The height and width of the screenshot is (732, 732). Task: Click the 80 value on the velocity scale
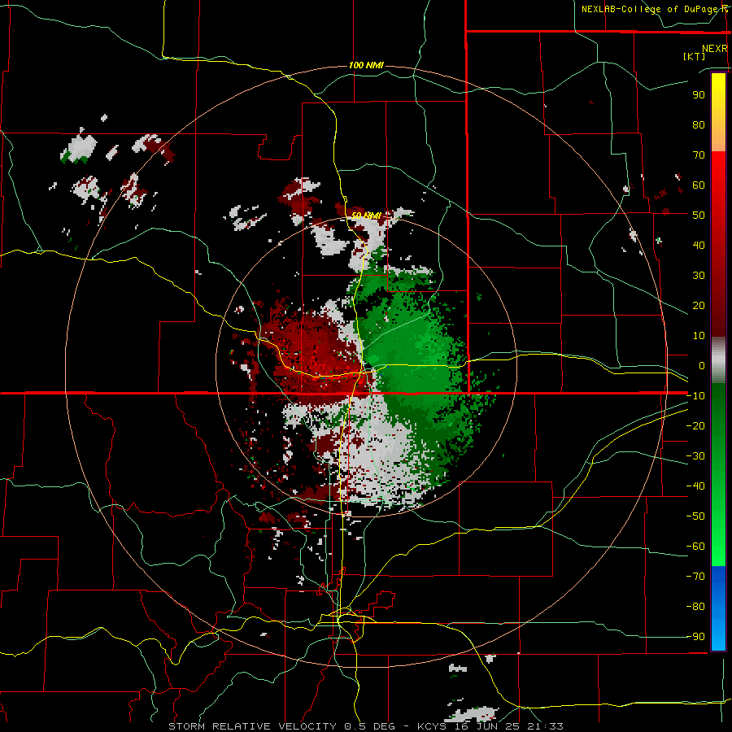pyautogui.click(x=699, y=125)
